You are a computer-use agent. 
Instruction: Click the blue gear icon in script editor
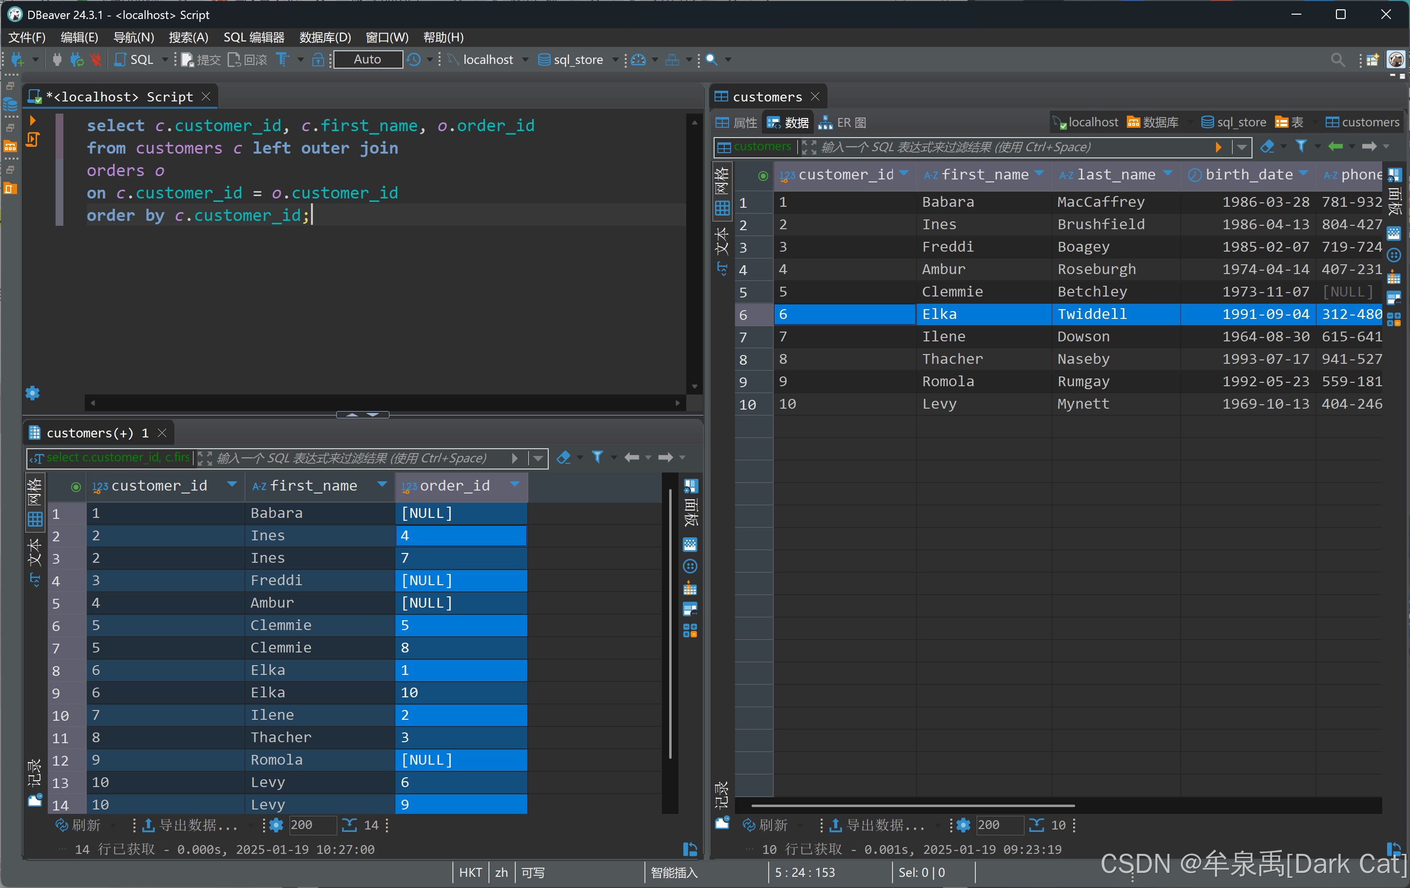pos(33,393)
